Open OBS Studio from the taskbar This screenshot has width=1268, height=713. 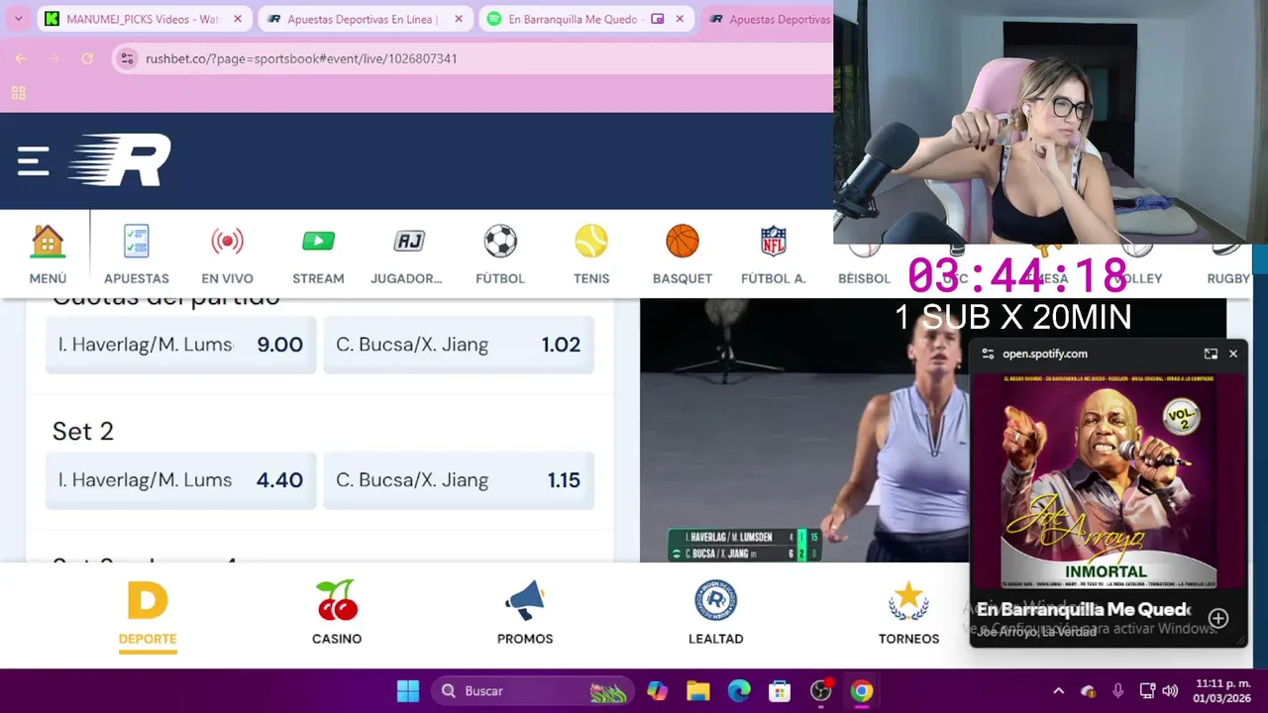(x=821, y=690)
